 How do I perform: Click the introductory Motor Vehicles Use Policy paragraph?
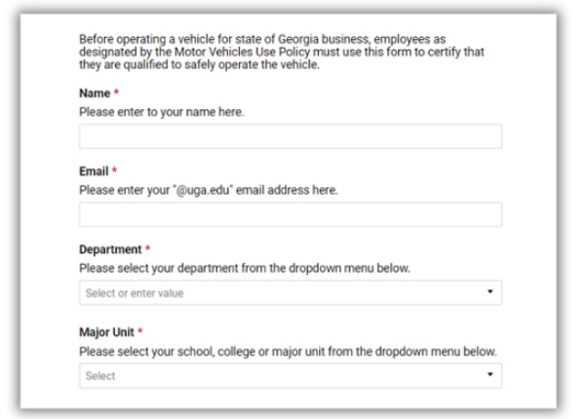coord(282,52)
